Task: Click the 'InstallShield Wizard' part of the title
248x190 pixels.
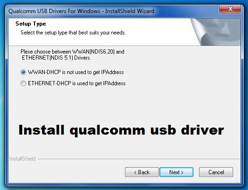Action: (130, 11)
